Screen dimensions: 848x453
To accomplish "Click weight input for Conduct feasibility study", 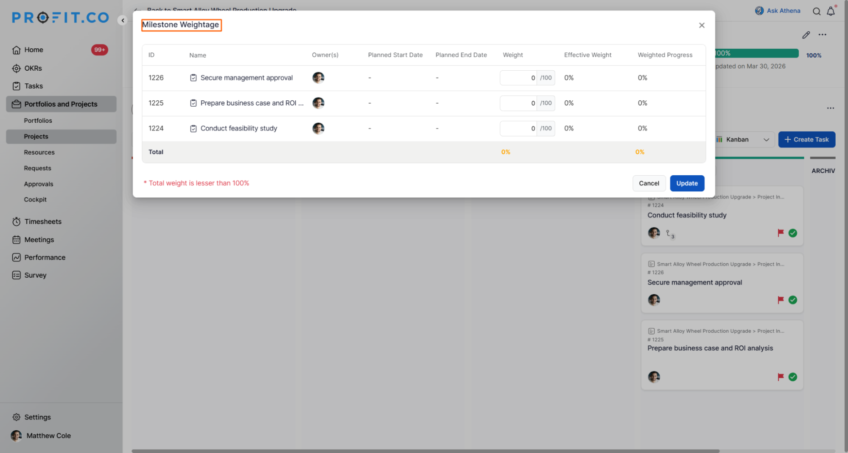I will pyautogui.click(x=518, y=128).
